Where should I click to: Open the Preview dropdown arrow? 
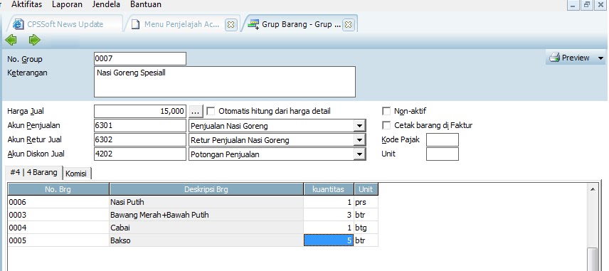600,58
